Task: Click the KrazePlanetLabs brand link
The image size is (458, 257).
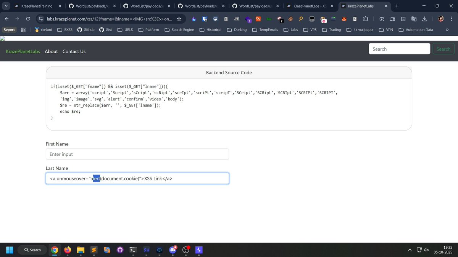Action: (23, 51)
